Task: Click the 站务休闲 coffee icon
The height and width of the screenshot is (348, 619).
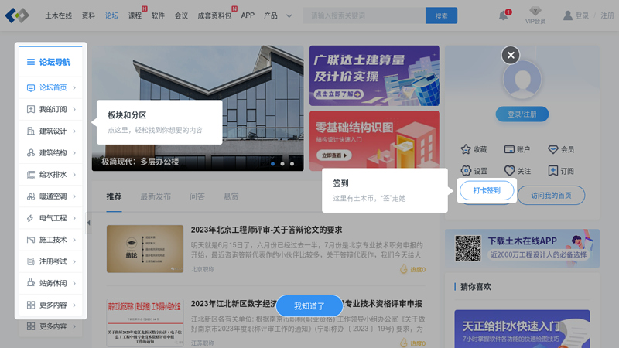Action: point(31,283)
